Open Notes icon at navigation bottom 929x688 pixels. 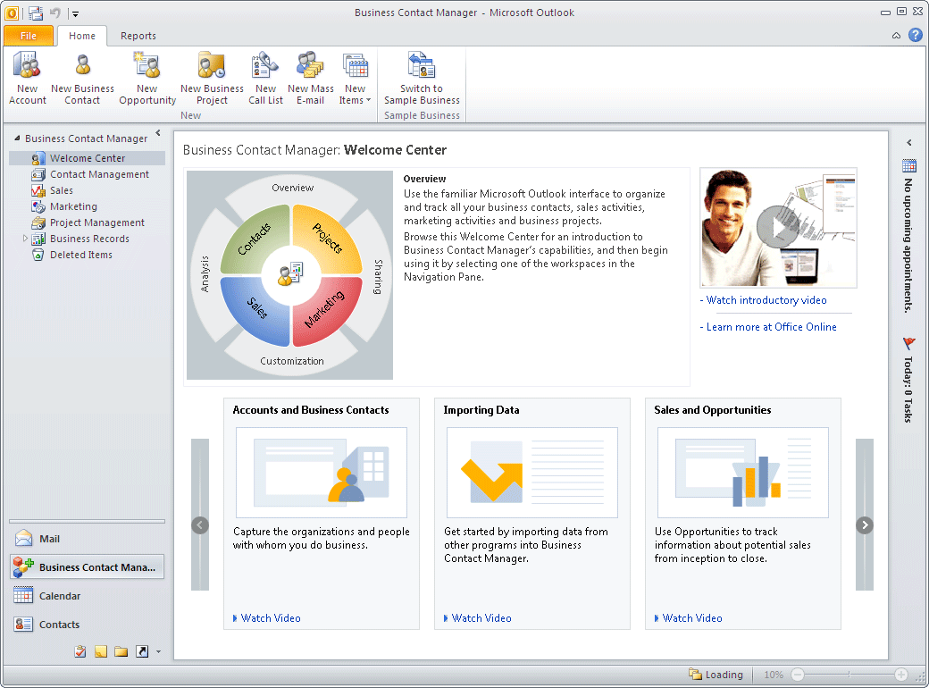pos(101,652)
